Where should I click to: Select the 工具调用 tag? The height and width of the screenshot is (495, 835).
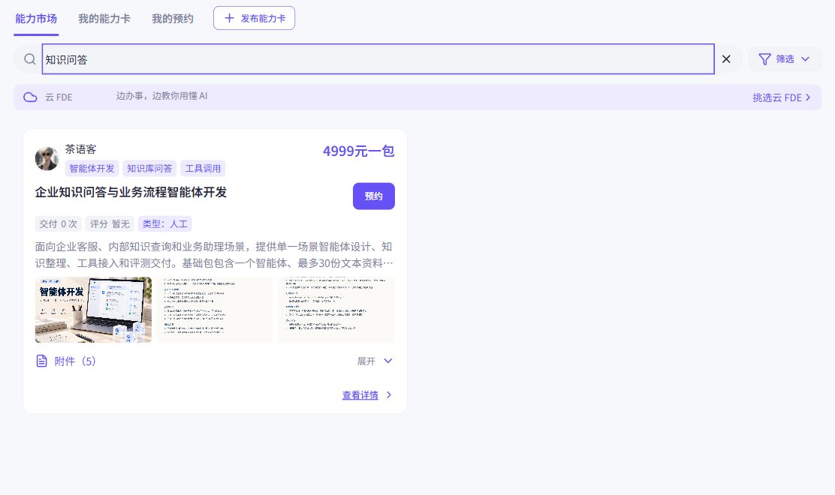[x=203, y=169]
